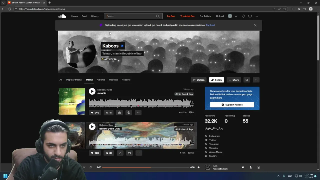Copy link of the Jamshid track
Image resolution: width=320 pixels, height=180 pixels.
(129, 113)
